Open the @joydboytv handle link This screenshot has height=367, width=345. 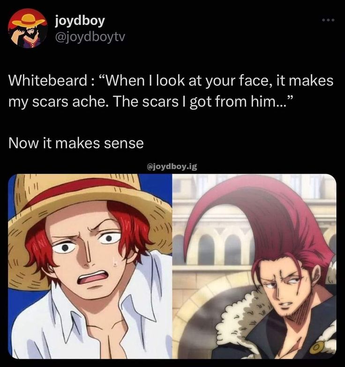point(90,37)
